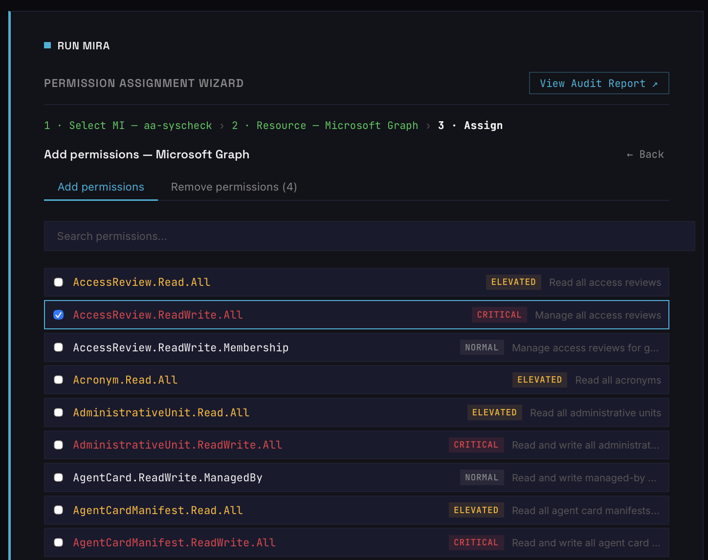Click the 'Manage all access reviews' description
This screenshot has height=560, width=708.
[598, 315]
